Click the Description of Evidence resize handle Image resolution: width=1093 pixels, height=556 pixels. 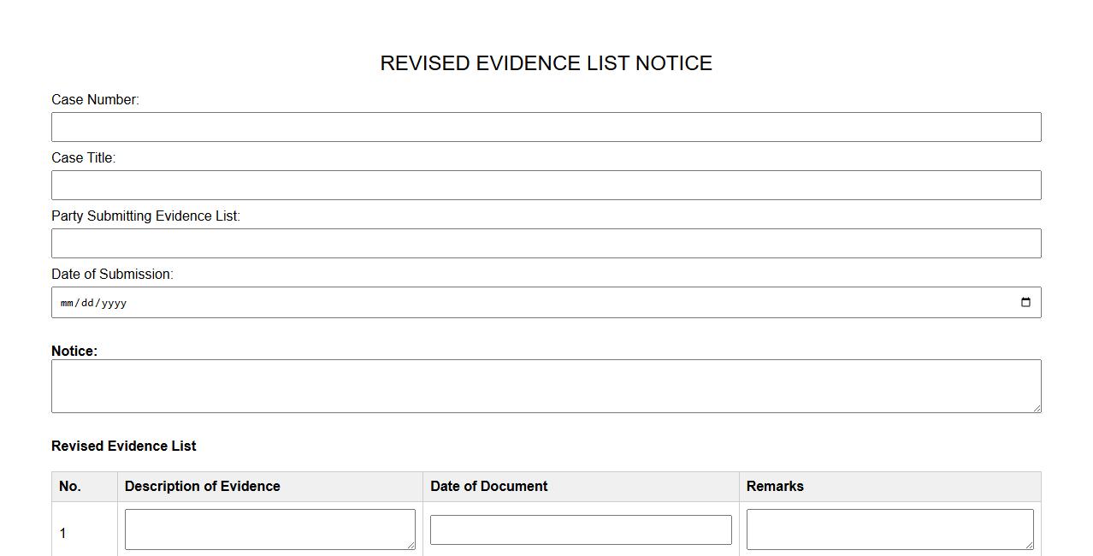pyautogui.click(x=411, y=545)
